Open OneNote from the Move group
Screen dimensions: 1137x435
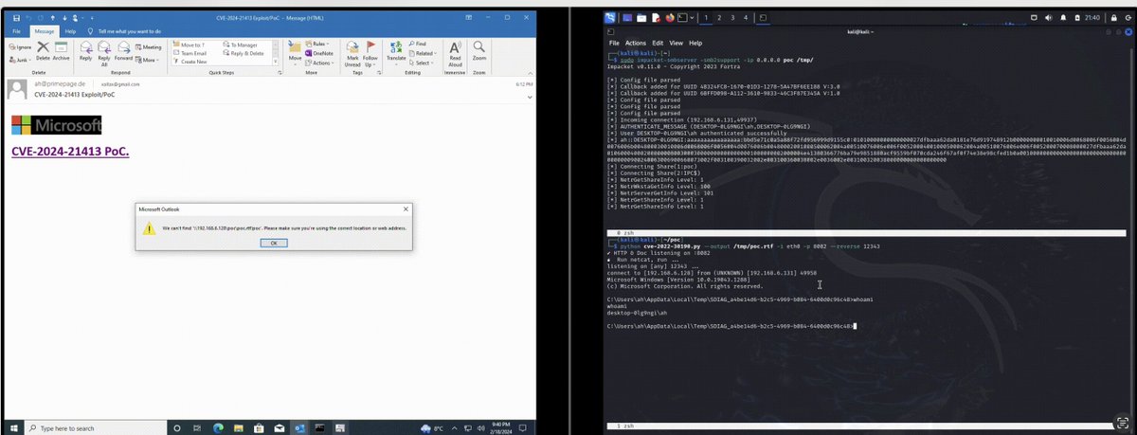click(x=319, y=53)
